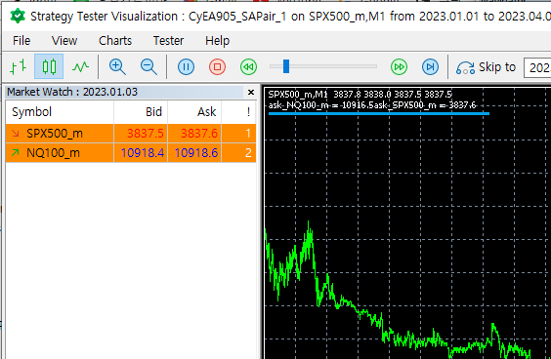This screenshot has width=551, height=359.
Task: Zoom out of the chart
Action: (148, 66)
